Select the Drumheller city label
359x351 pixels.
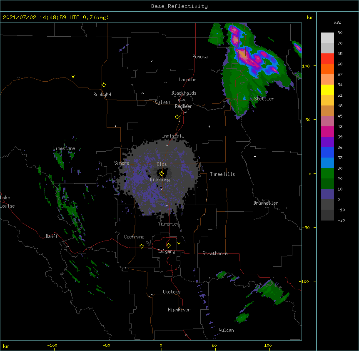pos(266,203)
